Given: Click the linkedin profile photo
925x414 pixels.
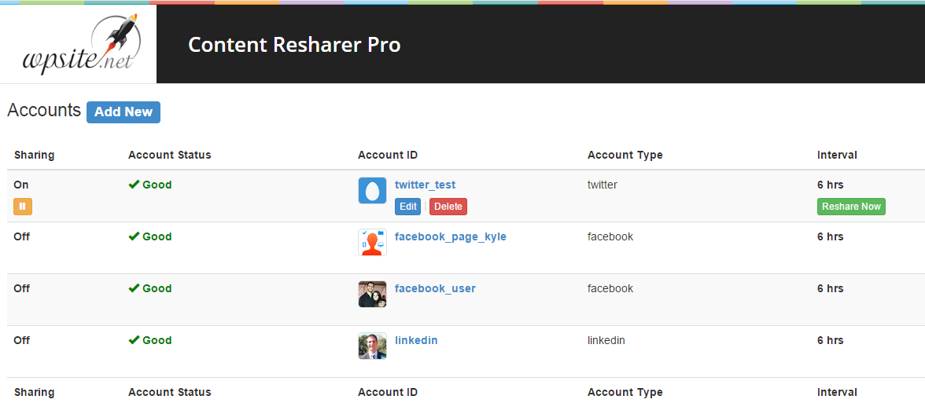Looking at the screenshot, I should click(372, 346).
